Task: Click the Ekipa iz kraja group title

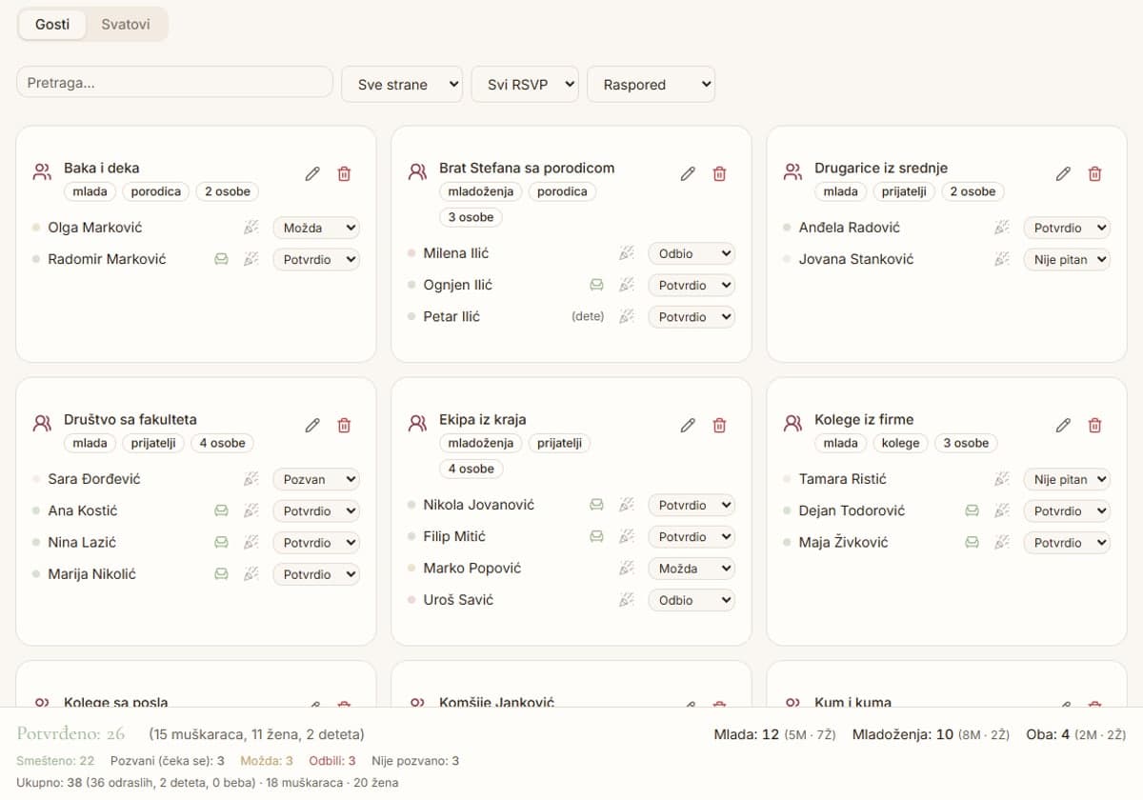Action: 482,419
